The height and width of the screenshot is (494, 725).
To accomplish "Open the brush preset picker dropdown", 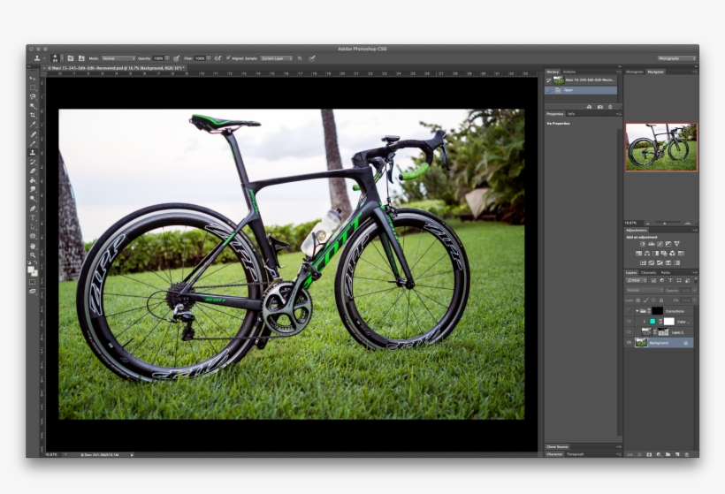I will [62, 58].
